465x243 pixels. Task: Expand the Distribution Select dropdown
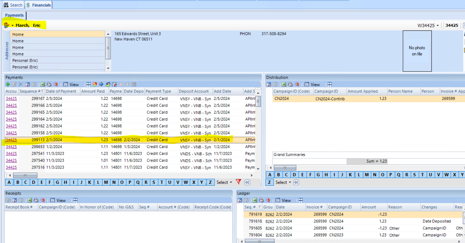283,182
